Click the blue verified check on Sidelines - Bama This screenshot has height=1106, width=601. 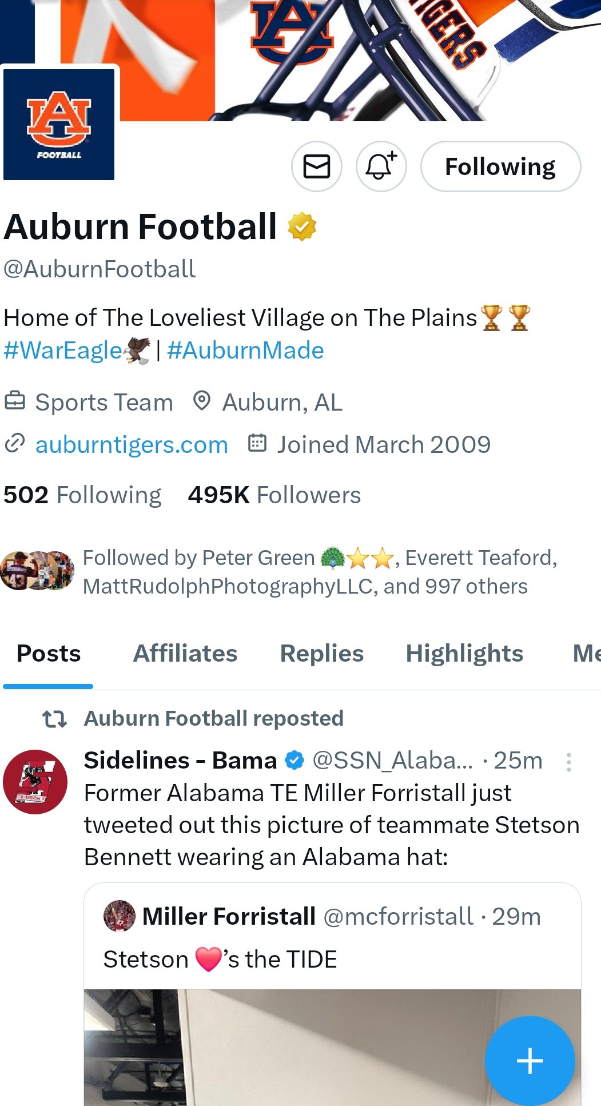pyautogui.click(x=293, y=761)
